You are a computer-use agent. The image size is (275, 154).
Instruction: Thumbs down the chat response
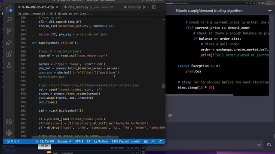170,115
